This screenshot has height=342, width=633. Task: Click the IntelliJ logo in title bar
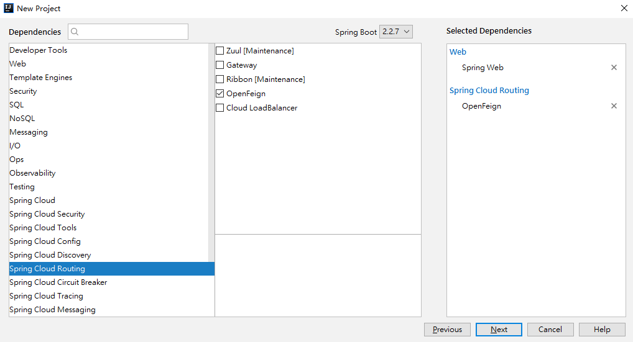click(x=9, y=8)
